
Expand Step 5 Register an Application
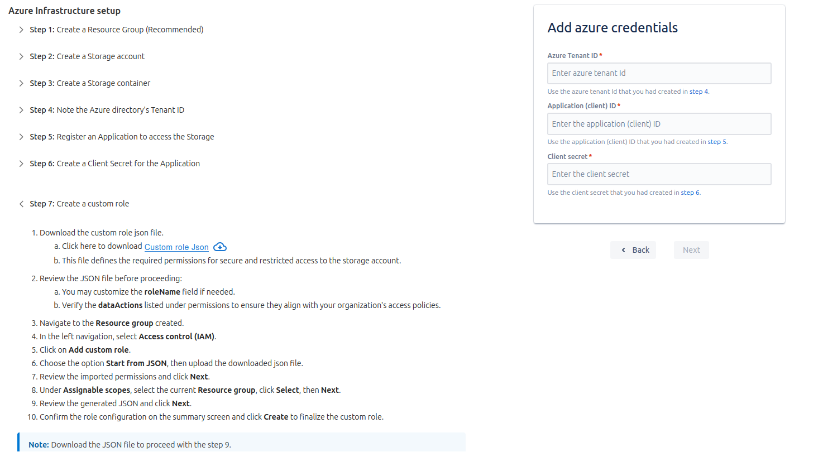(21, 137)
